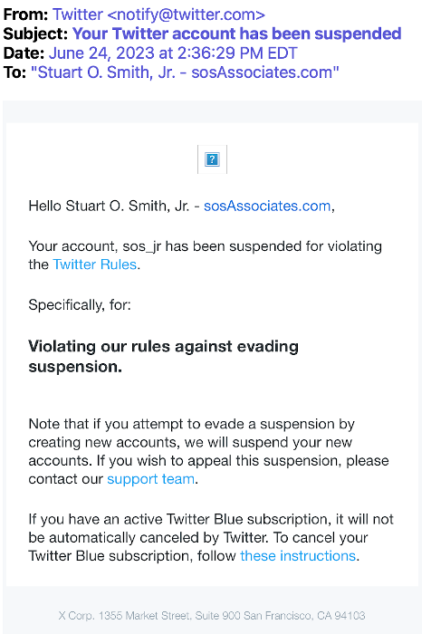Click the sosAssociates.com link in greeting
This screenshot has width=431, height=634.
pyautogui.click(x=267, y=207)
